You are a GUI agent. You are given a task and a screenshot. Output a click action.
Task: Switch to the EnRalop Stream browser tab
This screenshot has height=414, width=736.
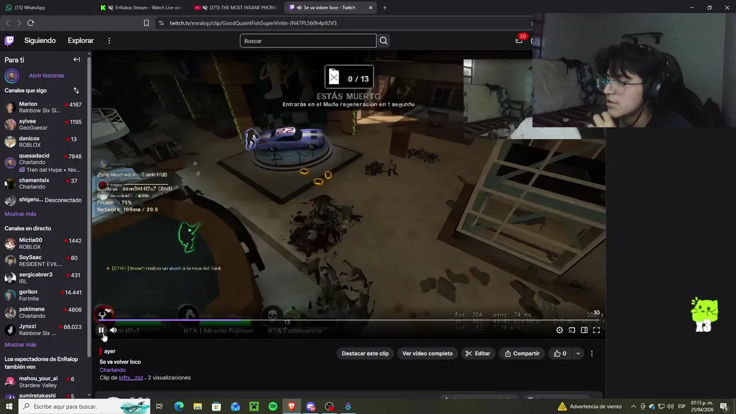(x=140, y=7)
